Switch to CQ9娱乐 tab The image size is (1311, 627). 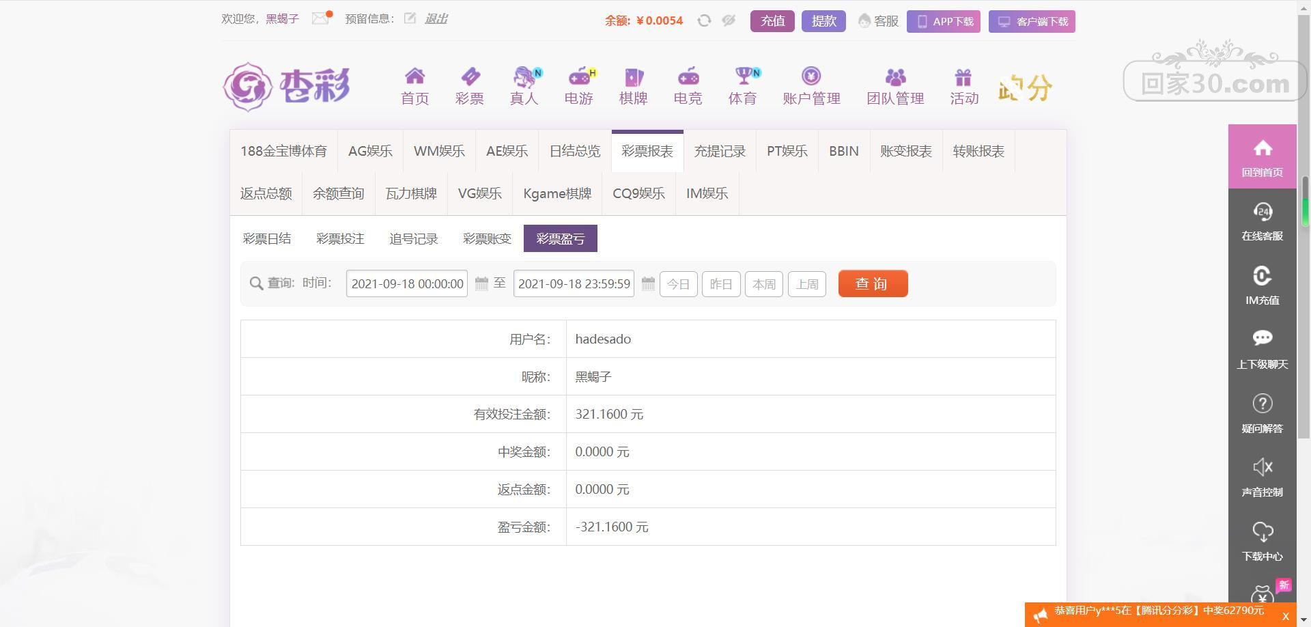click(x=638, y=193)
